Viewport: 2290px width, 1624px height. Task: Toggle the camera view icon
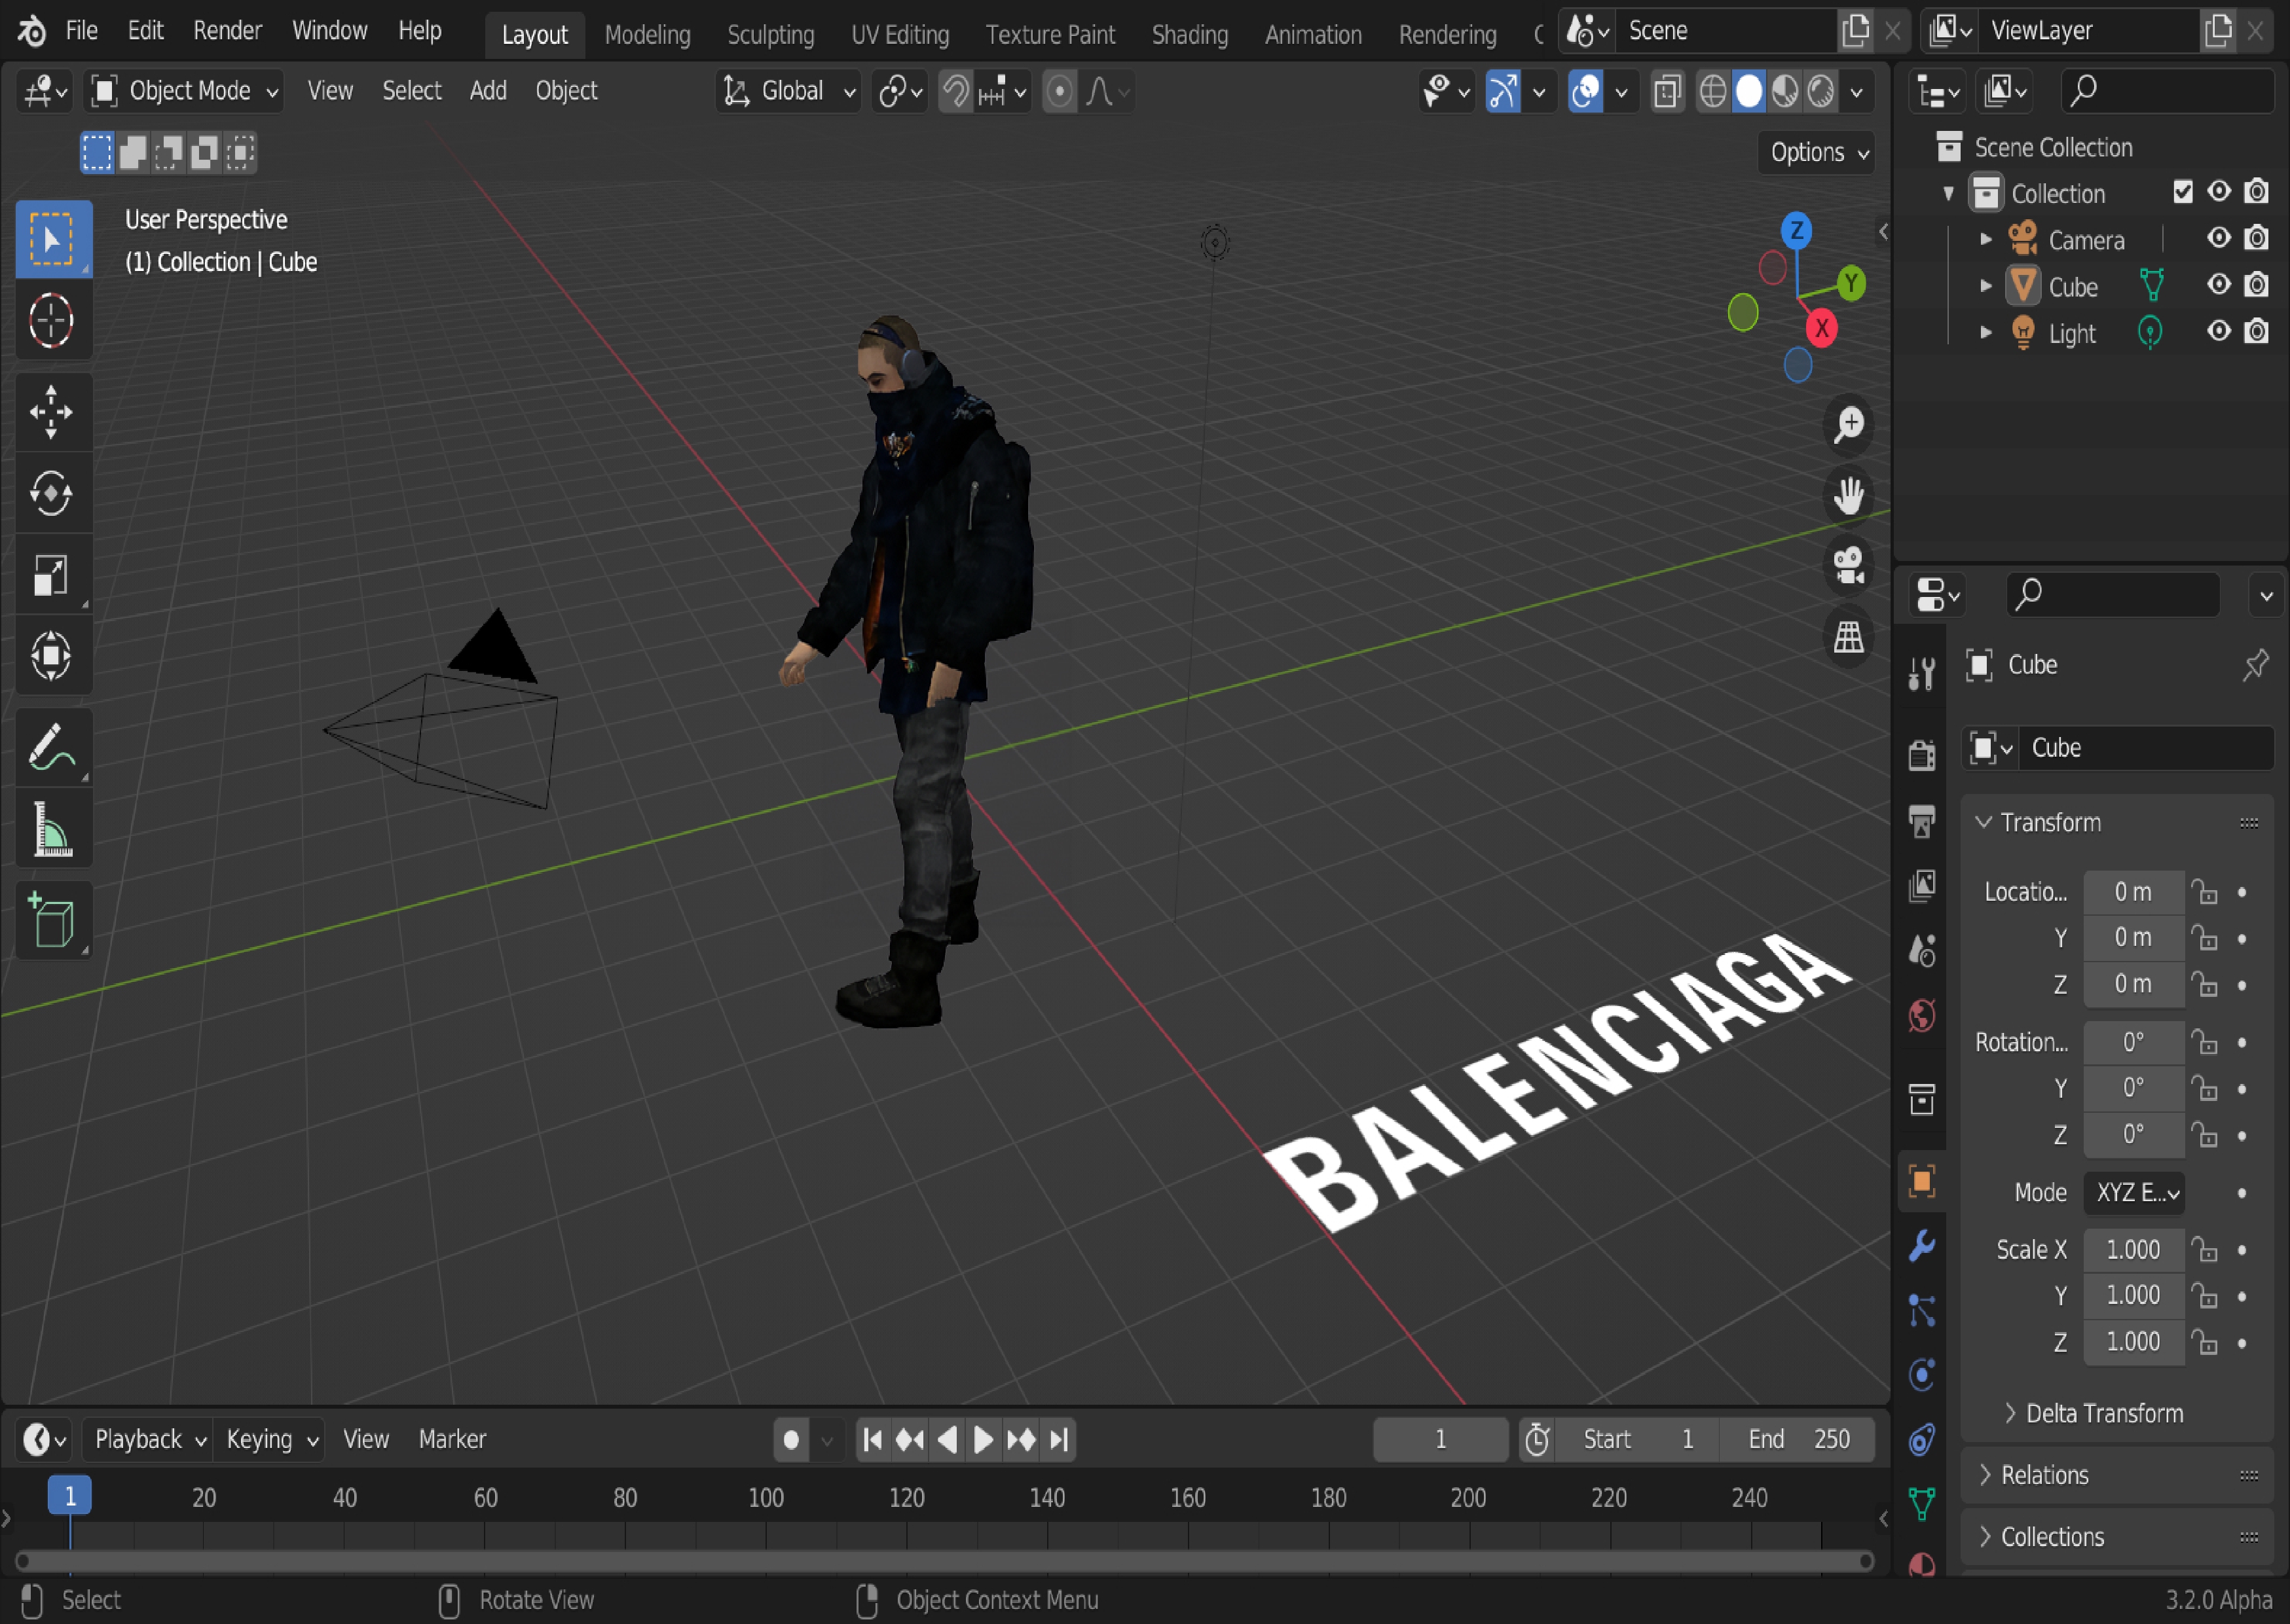1848,566
